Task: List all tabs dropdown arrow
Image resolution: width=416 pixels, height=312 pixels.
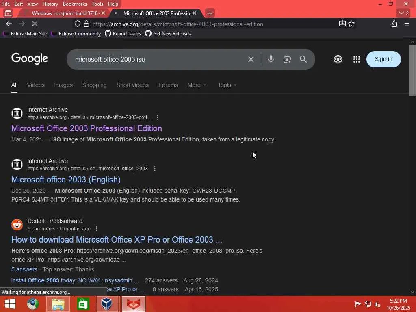Action: [404, 13]
